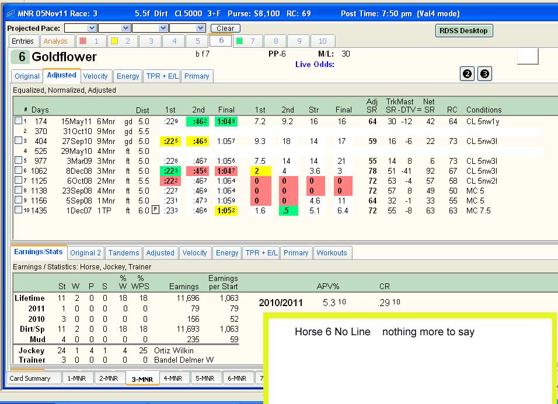Click the Adj SR column header
Screen dimensions: 558x404
click(372, 106)
